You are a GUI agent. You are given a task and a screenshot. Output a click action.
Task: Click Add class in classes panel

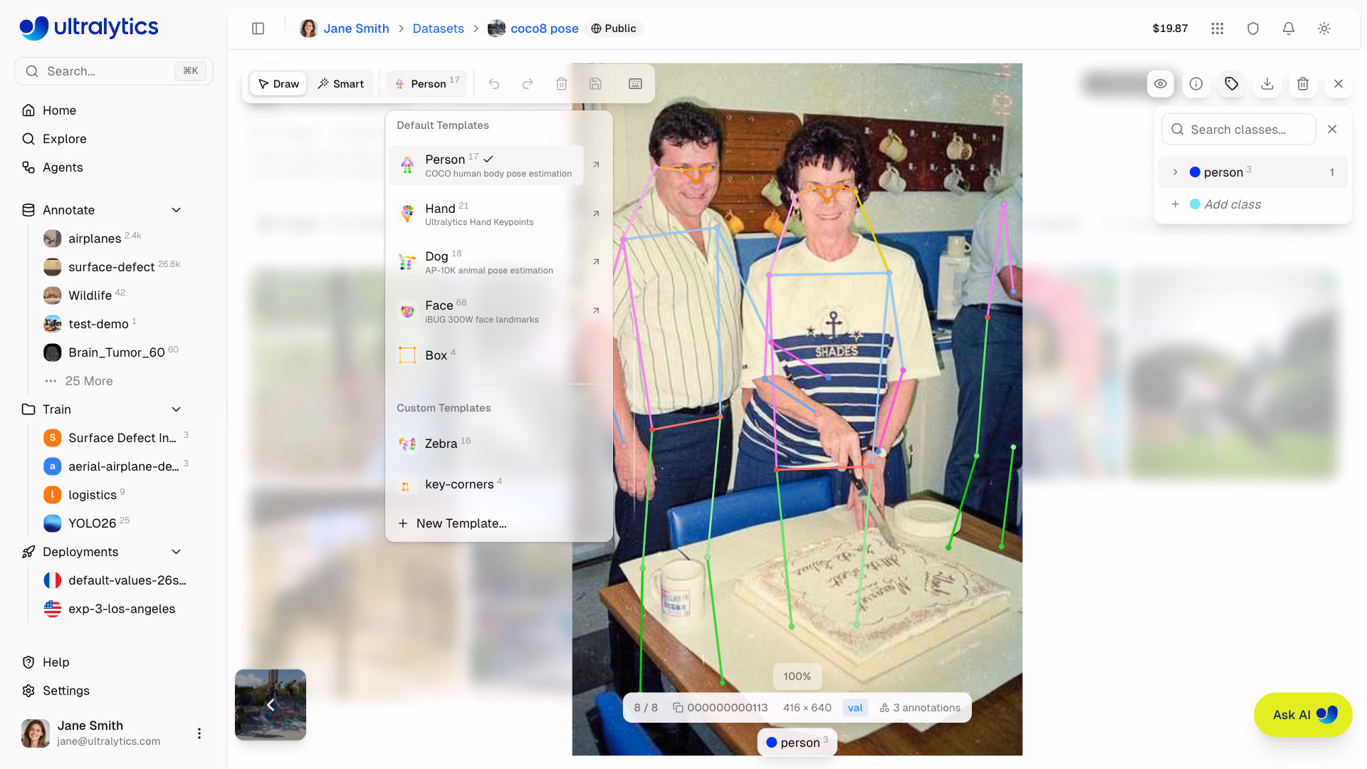1232,204
